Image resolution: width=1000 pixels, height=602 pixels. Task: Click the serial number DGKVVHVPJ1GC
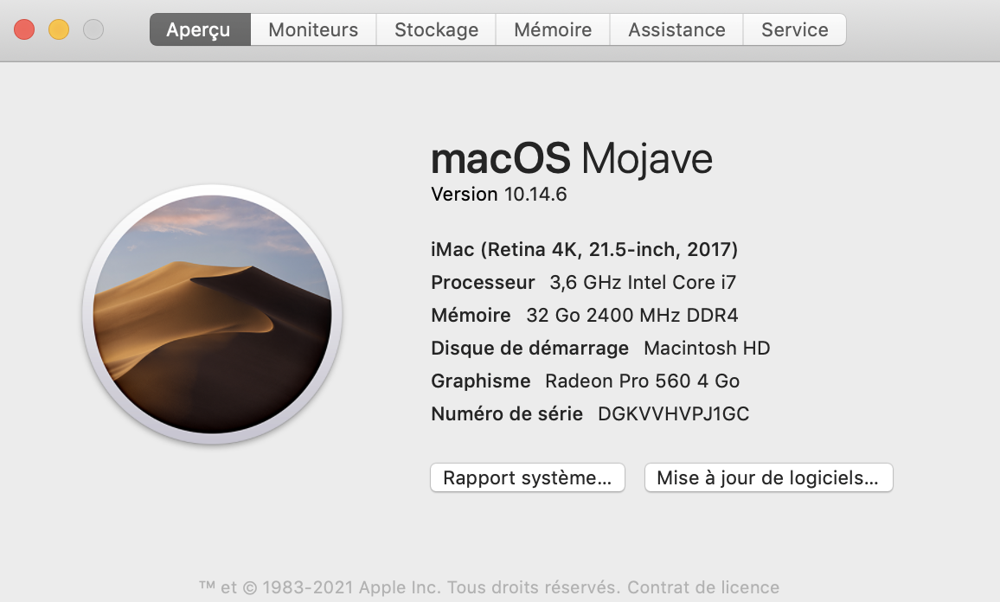[x=673, y=413]
